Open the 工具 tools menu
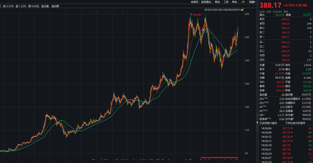This screenshot has height=163, width=313. tap(226, 2)
